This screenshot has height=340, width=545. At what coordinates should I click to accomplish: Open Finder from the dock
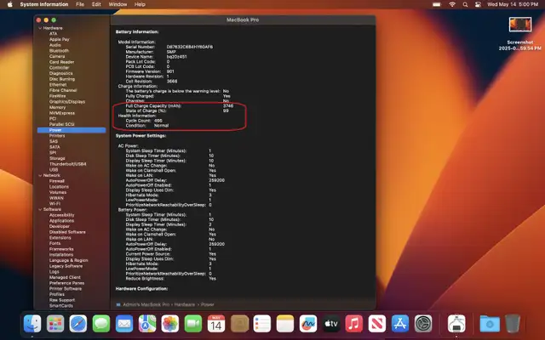(x=32, y=324)
